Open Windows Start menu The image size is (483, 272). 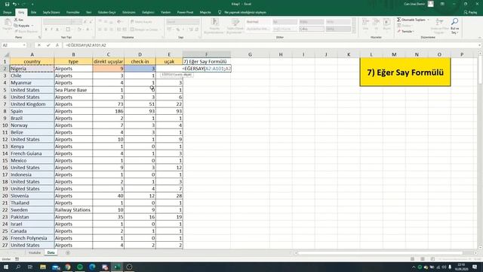point(6,267)
